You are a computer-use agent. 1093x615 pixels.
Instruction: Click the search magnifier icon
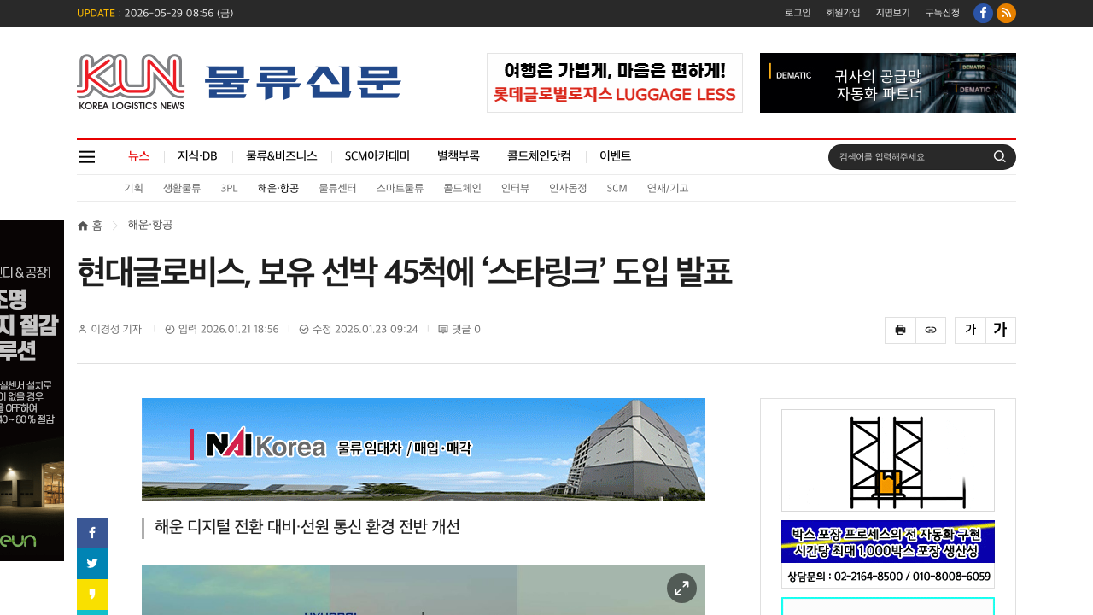pyautogui.click(x=999, y=156)
